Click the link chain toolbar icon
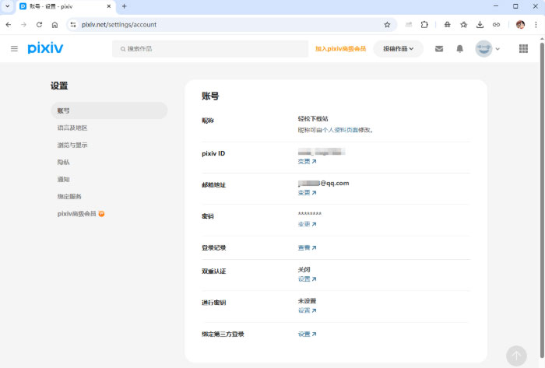This screenshot has height=368, width=545. coord(496,25)
